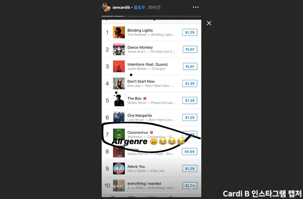Open the iamcardib profile avatar
This screenshot has height=199, width=303.
pyautogui.click(x=106, y=7)
